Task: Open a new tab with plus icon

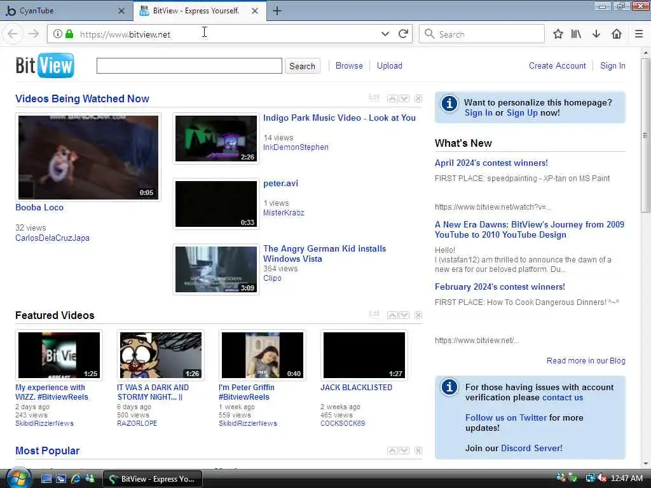Action: (x=277, y=11)
